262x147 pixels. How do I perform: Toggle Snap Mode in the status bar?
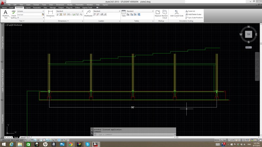(29, 140)
